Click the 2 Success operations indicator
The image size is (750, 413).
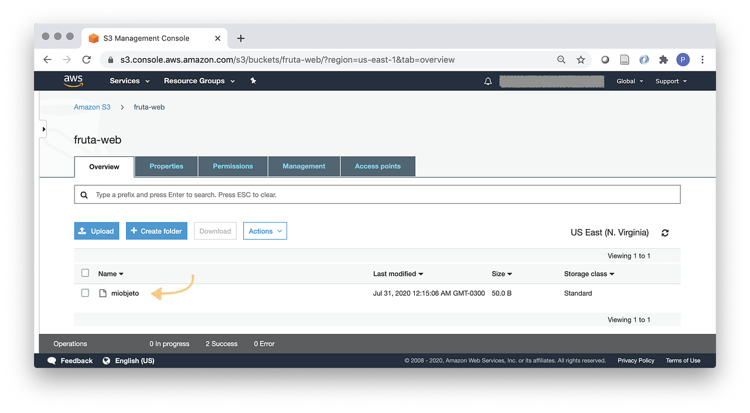[221, 344]
